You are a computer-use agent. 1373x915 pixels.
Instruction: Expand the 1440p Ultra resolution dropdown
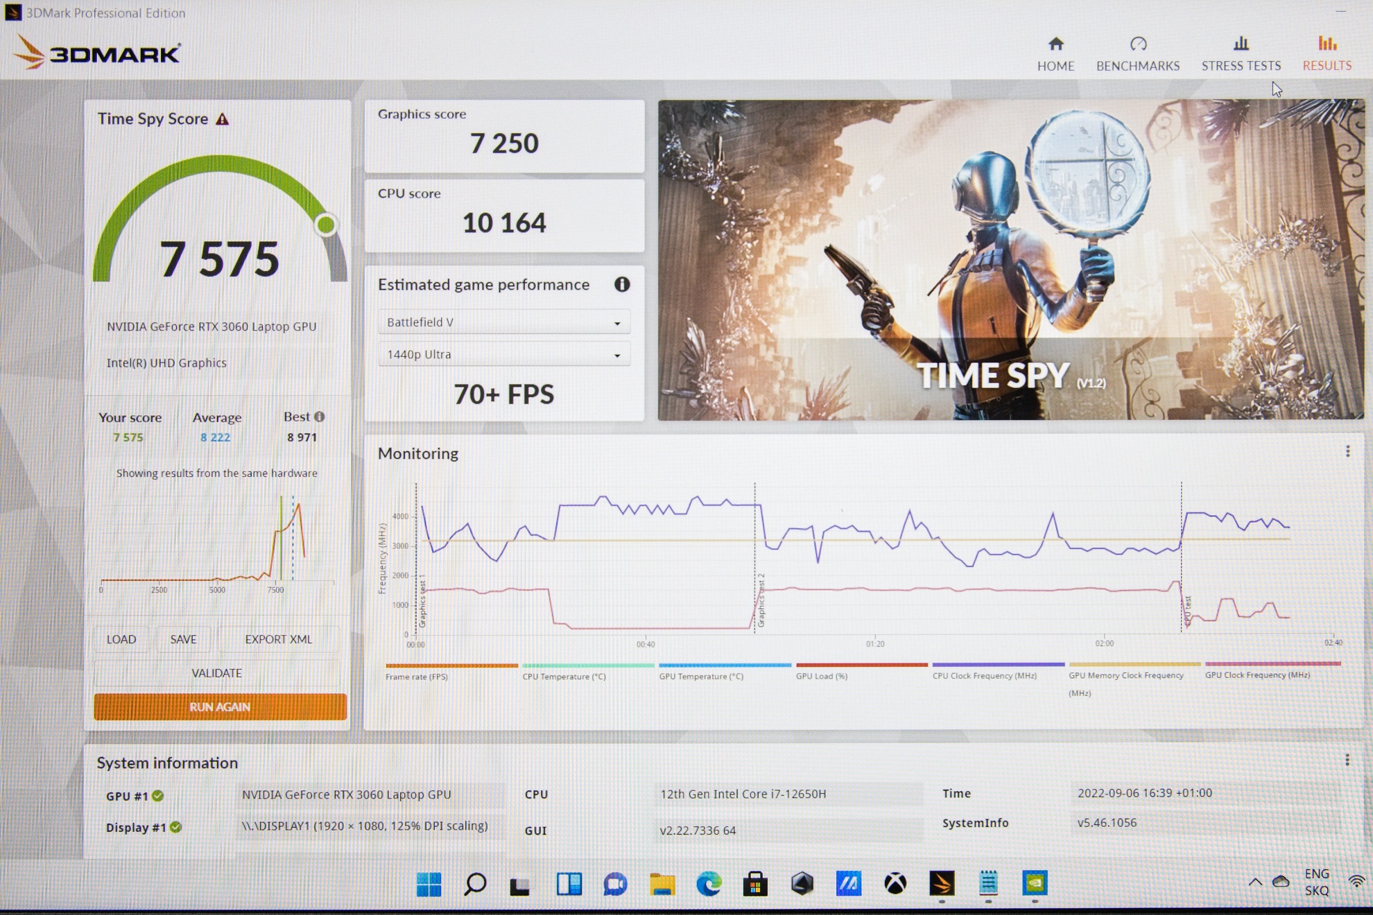[x=503, y=355]
